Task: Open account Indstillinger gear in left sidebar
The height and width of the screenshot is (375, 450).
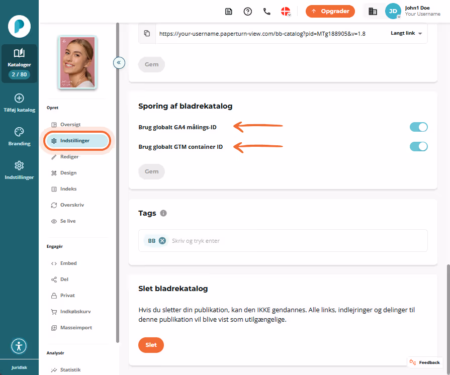Action: tap(19, 165)
